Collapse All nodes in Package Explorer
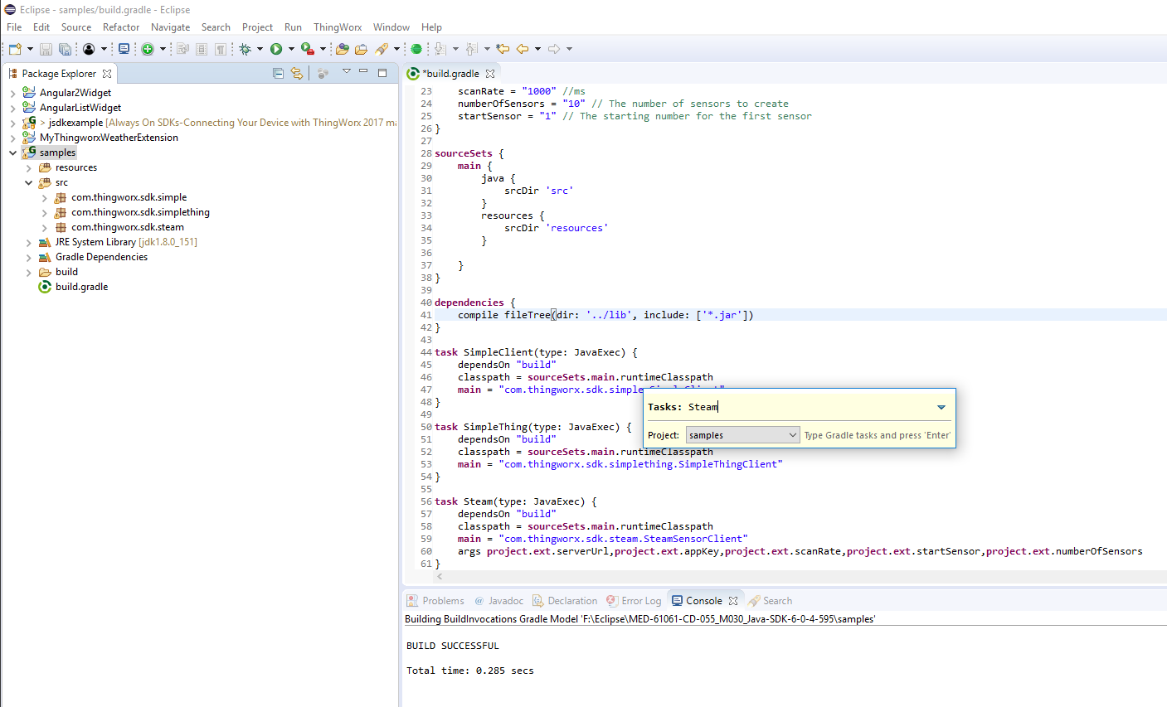 click(278, 73)
